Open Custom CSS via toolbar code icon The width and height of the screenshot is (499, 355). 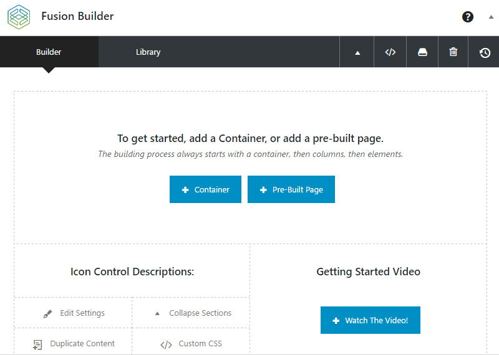(390, 52)
